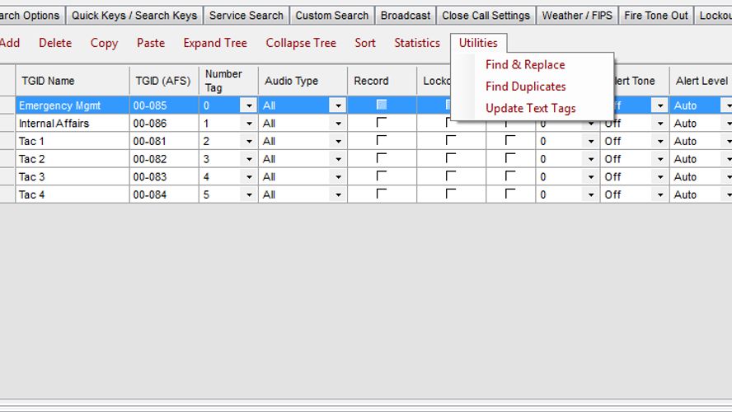Toggle Record for Tac 2
Viewport: 732px width, 412px height.
click(x=382, y=157)
